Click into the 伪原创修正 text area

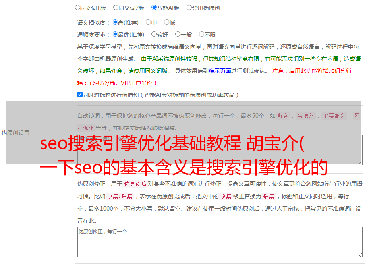[x=220, y=242]
